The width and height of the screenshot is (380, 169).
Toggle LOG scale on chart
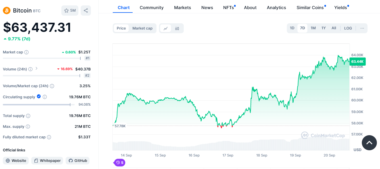pyautogui.click(x=348, y=28)
